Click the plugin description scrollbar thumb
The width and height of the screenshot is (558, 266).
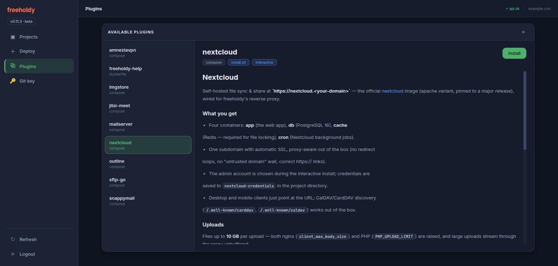[x=525, y=110]
